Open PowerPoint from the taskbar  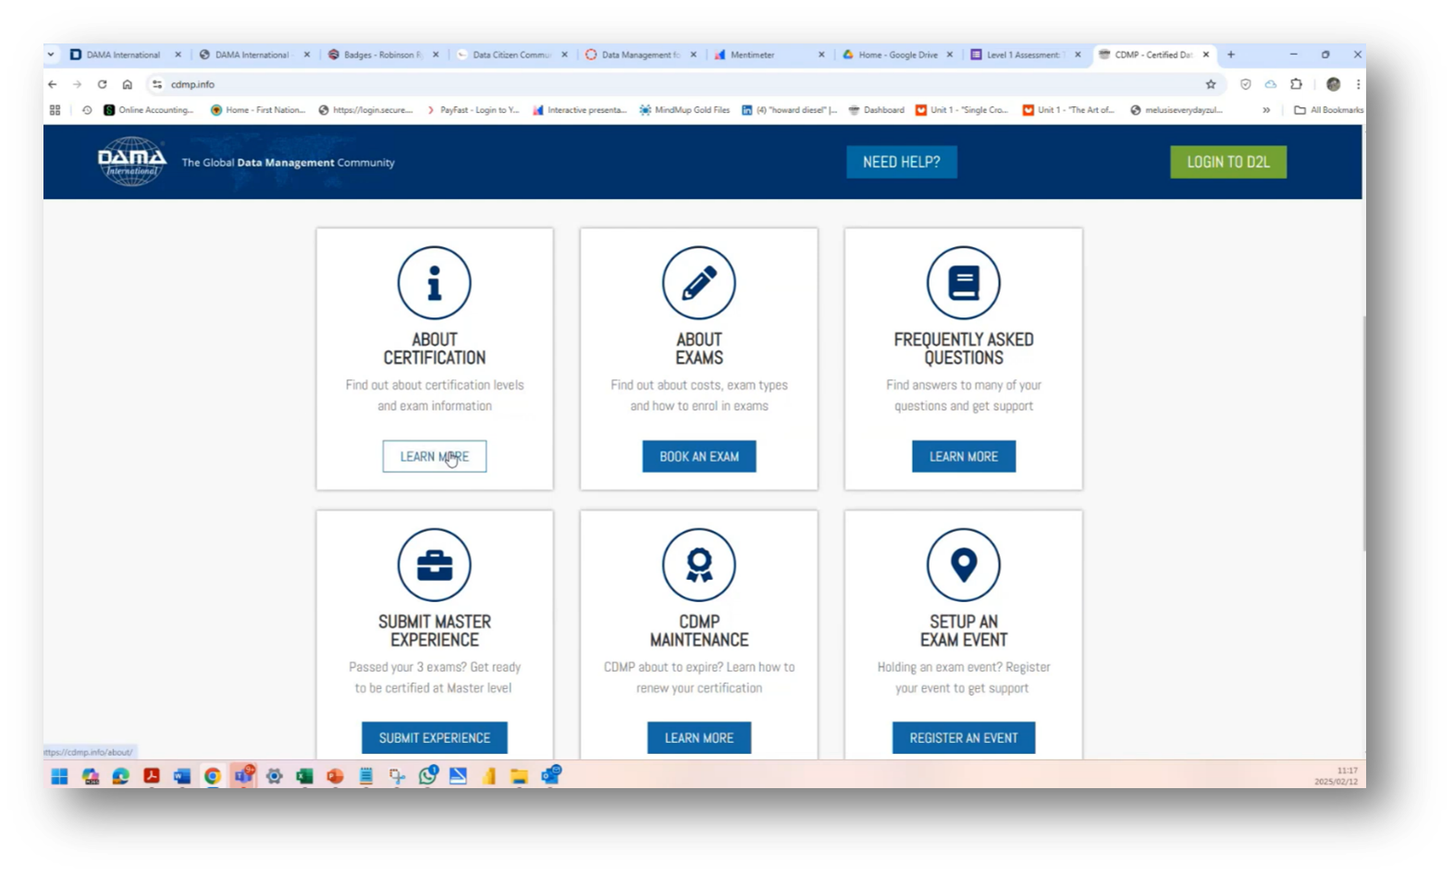tap(335, 776)
